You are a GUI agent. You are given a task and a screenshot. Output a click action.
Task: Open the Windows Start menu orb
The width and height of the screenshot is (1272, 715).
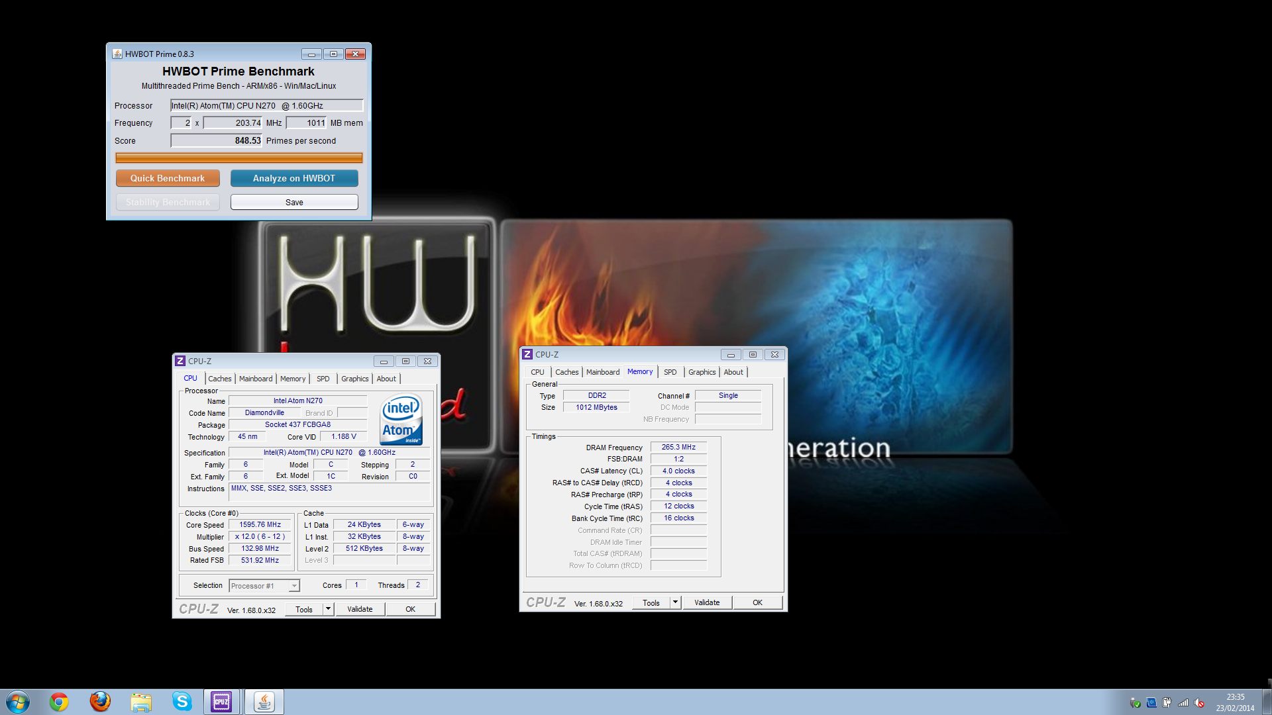[17, 702]
